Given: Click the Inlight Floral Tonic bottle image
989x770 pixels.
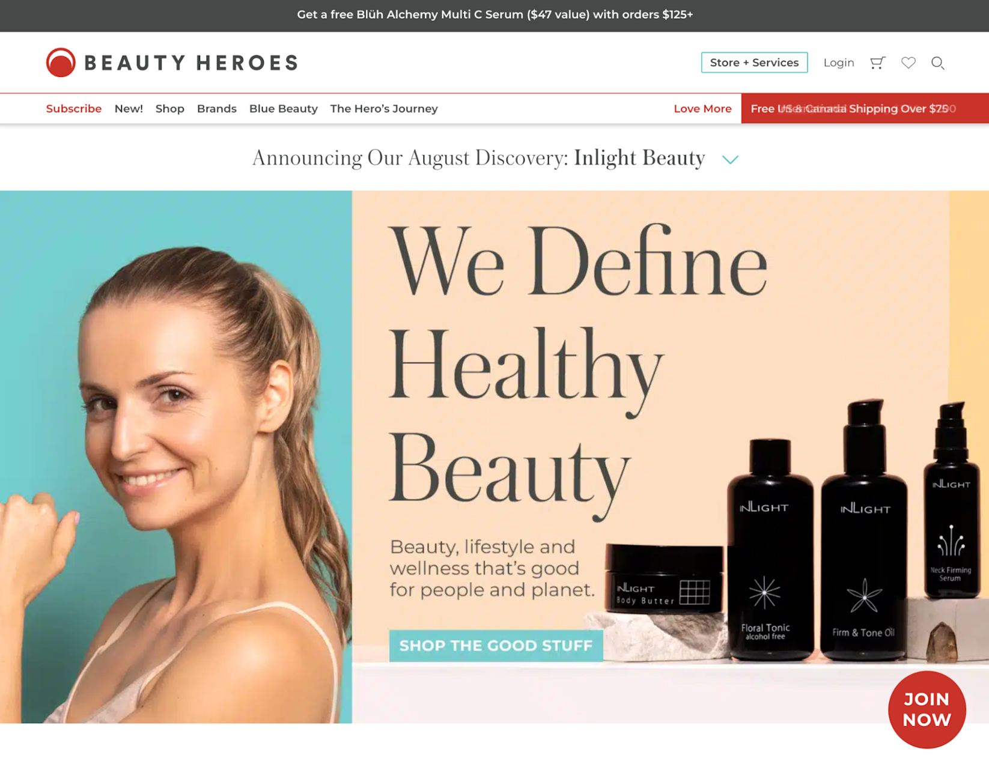Looking at the screenshot, I should (x=769, y=550).
